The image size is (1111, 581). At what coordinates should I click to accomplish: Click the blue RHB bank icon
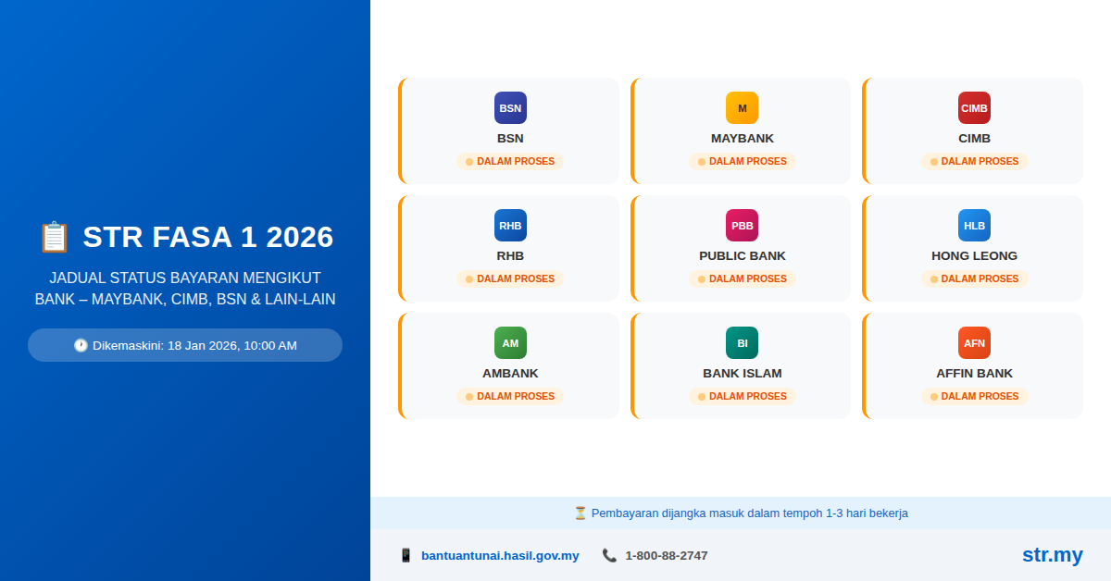510,225
